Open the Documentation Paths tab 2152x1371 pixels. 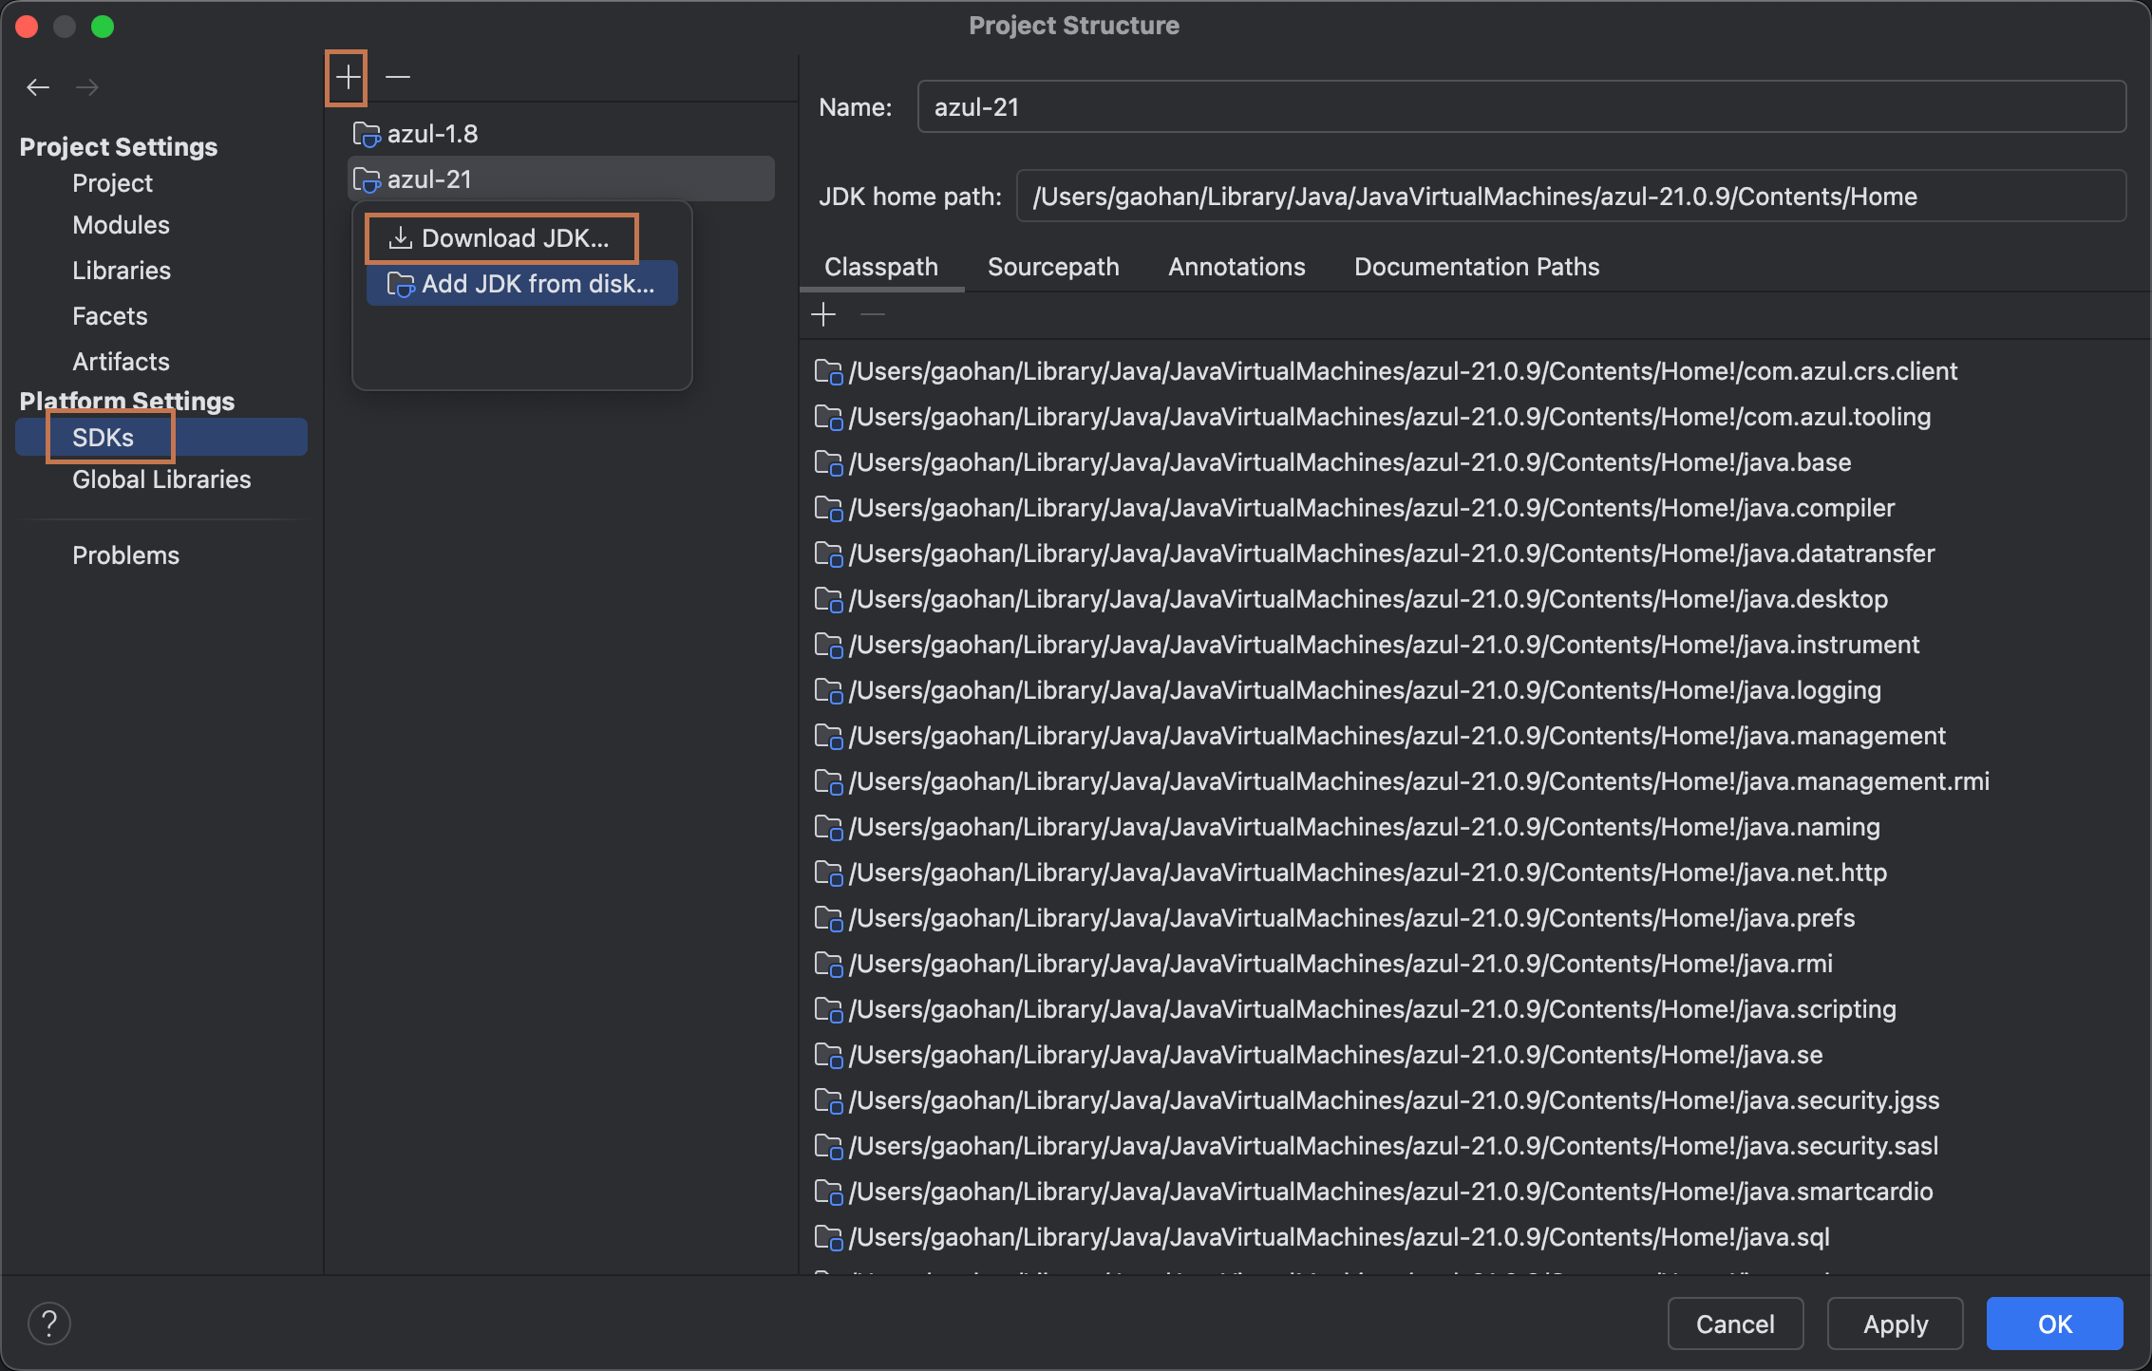point(1477,267)
